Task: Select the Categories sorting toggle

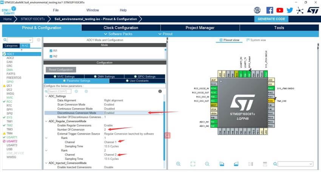Action: (x=11, y=46)
